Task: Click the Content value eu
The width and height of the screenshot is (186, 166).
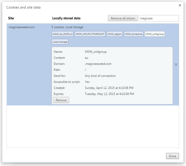Action: (x=87, y=58)
